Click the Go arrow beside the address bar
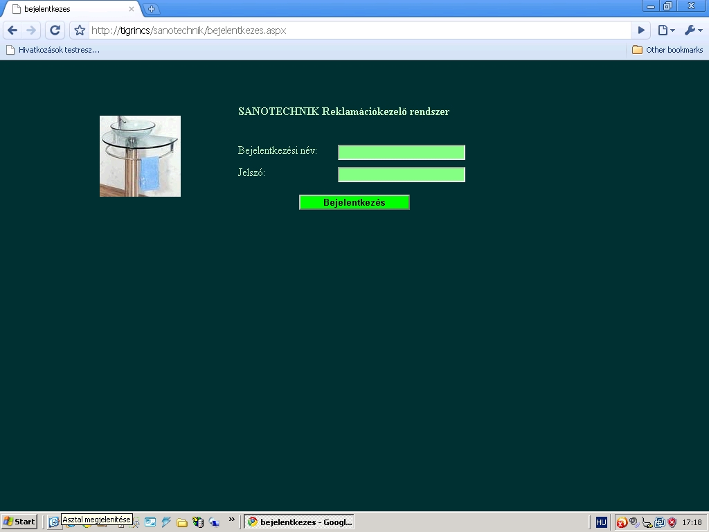709x532 pixels. click(641, 30)
